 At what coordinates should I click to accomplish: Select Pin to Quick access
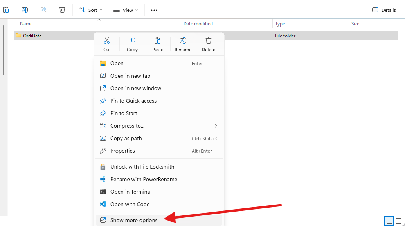[x=159, y=101]
